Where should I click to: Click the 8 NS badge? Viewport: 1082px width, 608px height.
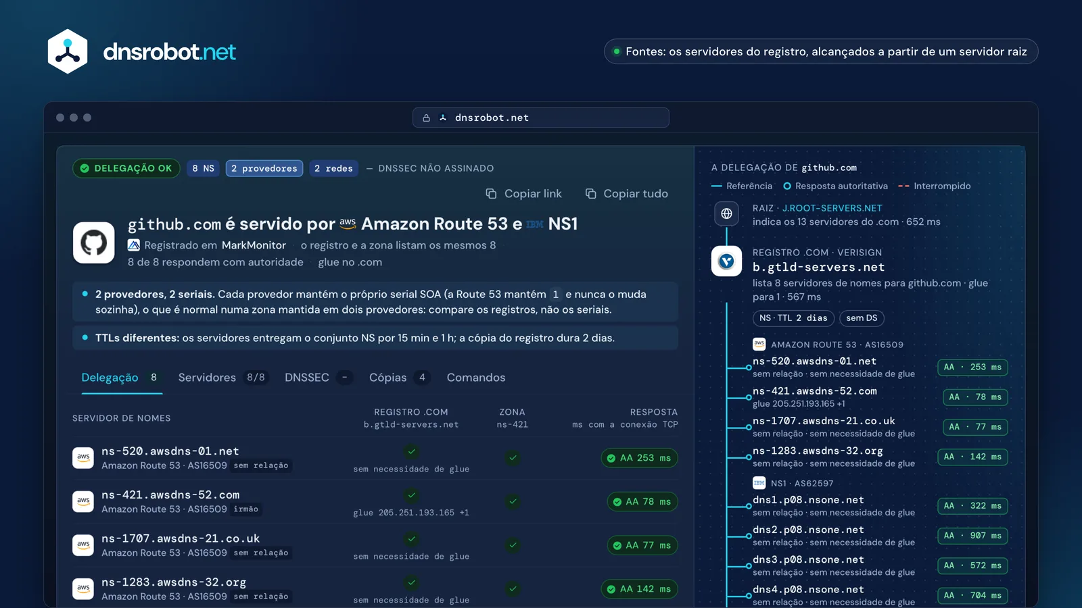click(204, 168)
